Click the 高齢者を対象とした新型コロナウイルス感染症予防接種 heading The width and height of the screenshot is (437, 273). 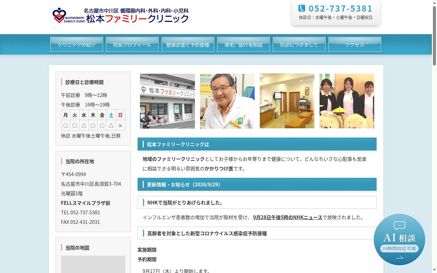[257, 233]
